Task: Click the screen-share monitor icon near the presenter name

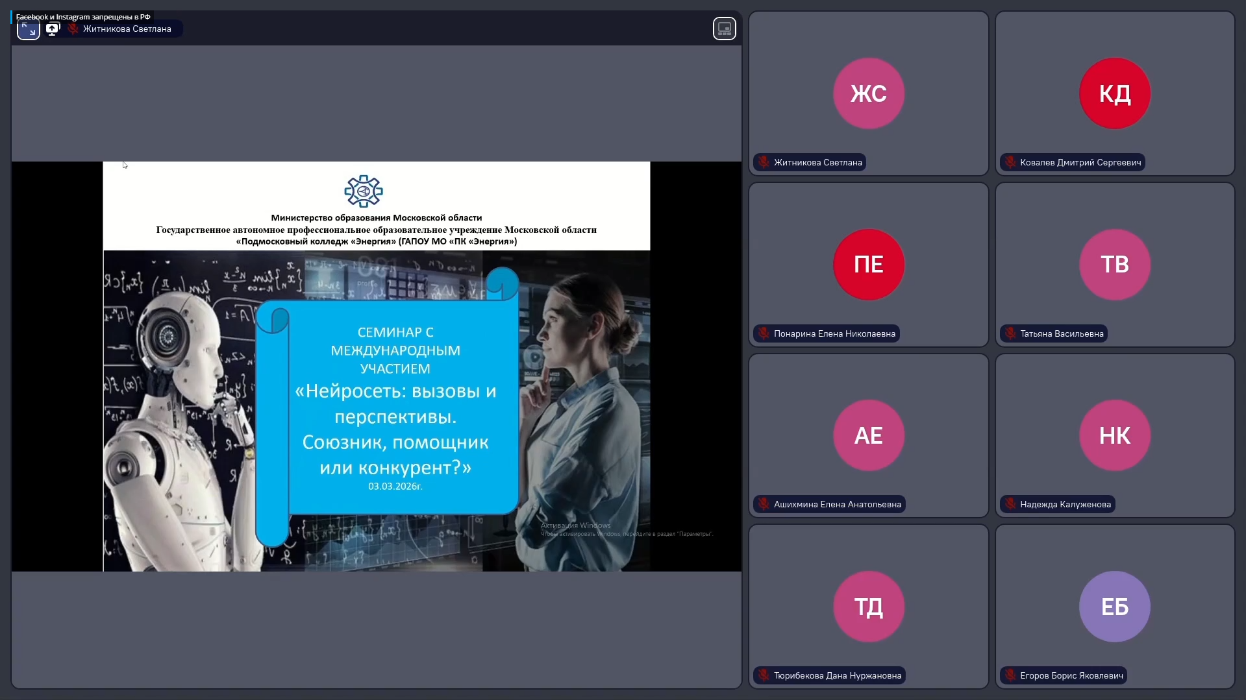Action: click(53, 29)
